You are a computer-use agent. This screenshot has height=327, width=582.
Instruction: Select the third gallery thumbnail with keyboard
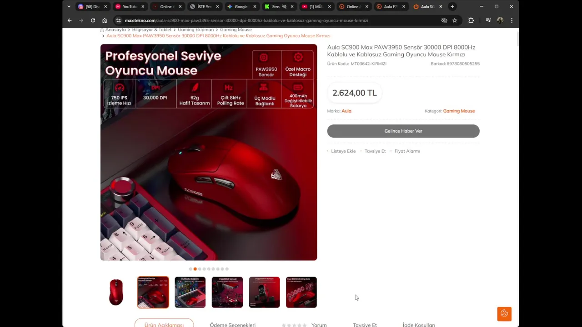[x=190, y=292]
